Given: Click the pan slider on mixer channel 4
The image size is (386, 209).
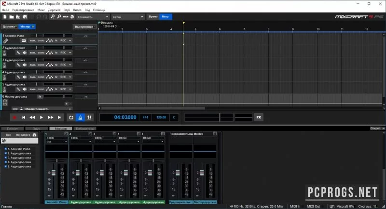Looking at the screenshot, I should tap(129, 161).
